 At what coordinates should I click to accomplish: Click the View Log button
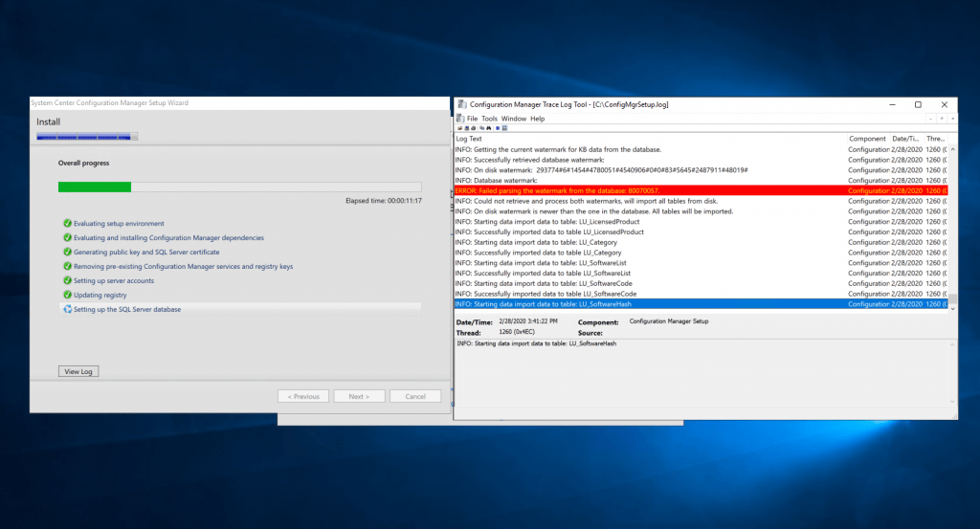78,371
